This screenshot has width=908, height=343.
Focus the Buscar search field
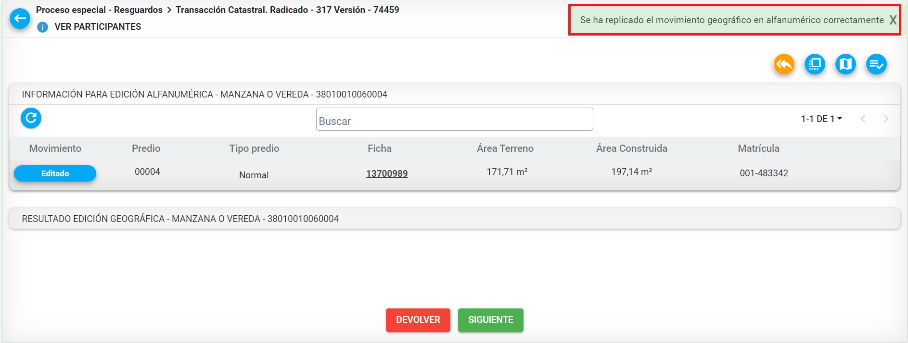[454, 119]
